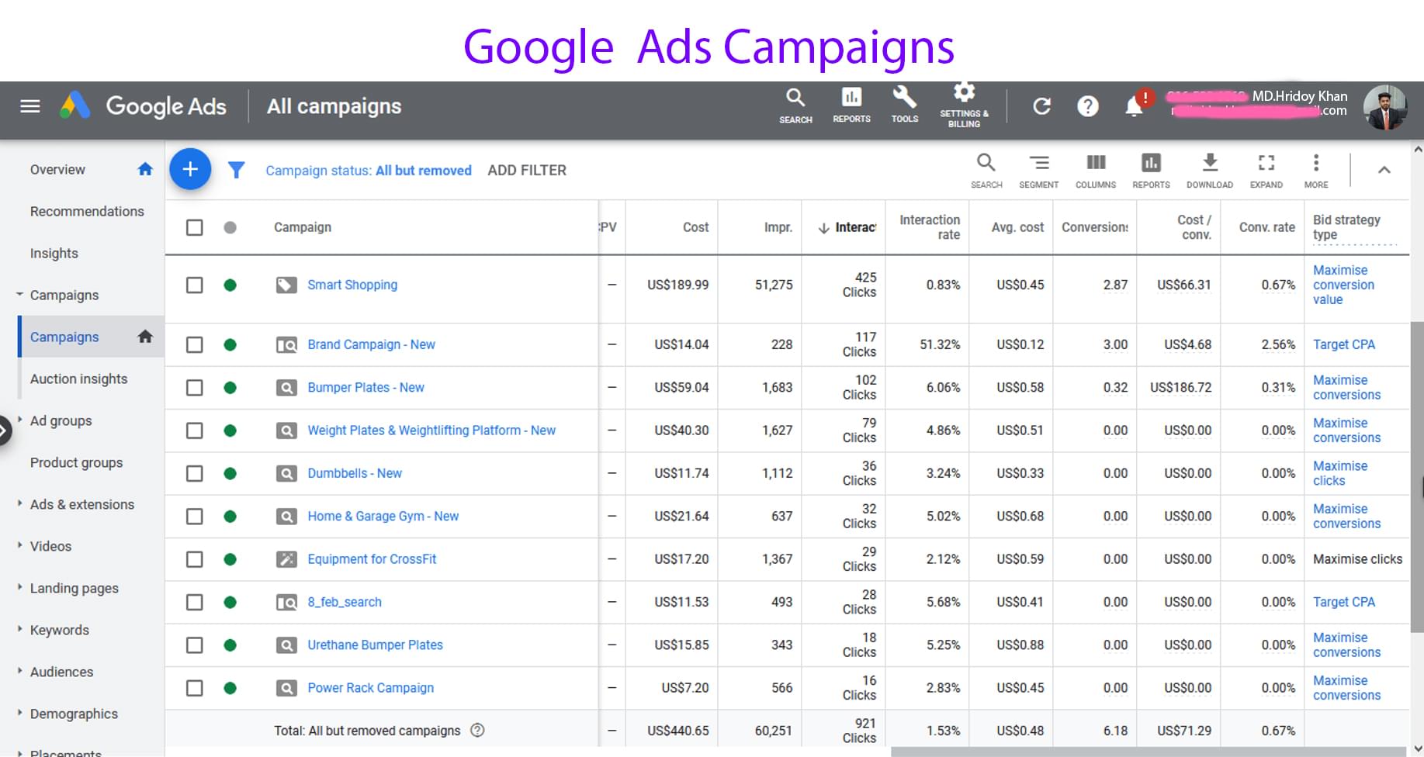Select all campaigns header checkbox
The image size is (1424, 757).
point(195,227)
